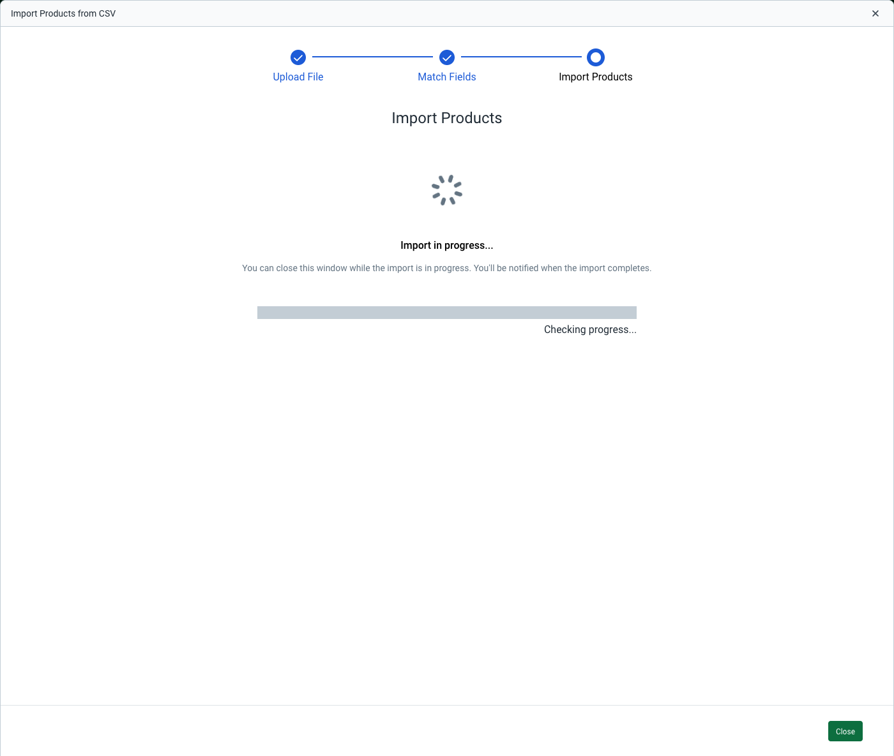Click the "Checking progress..." status text
894x756 pixels.
[x=590, y=330]
